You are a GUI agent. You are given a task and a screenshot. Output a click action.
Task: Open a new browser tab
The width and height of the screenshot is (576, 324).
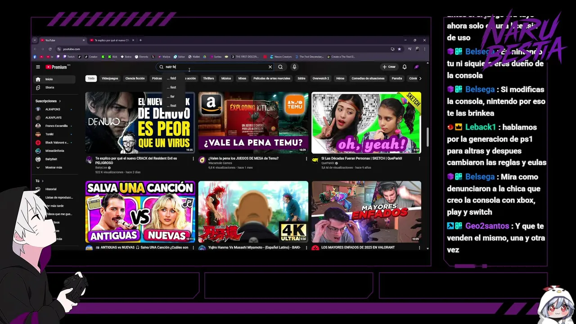pos(140,40)
